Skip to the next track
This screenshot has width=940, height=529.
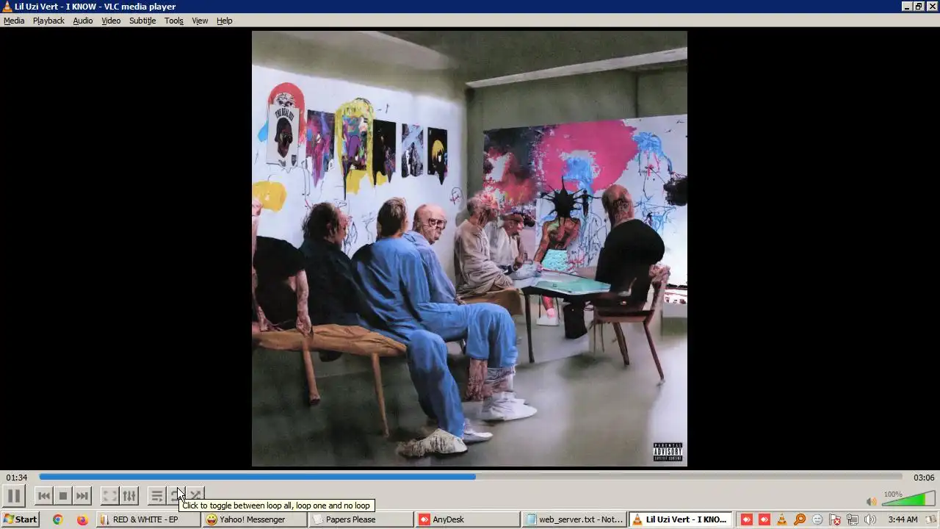click(82, 496)
